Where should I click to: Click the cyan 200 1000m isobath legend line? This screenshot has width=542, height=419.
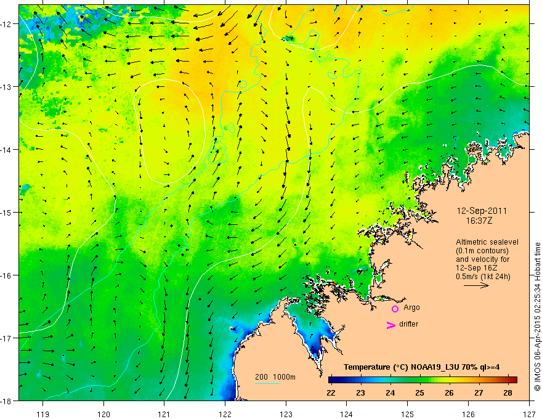[267, 383]
